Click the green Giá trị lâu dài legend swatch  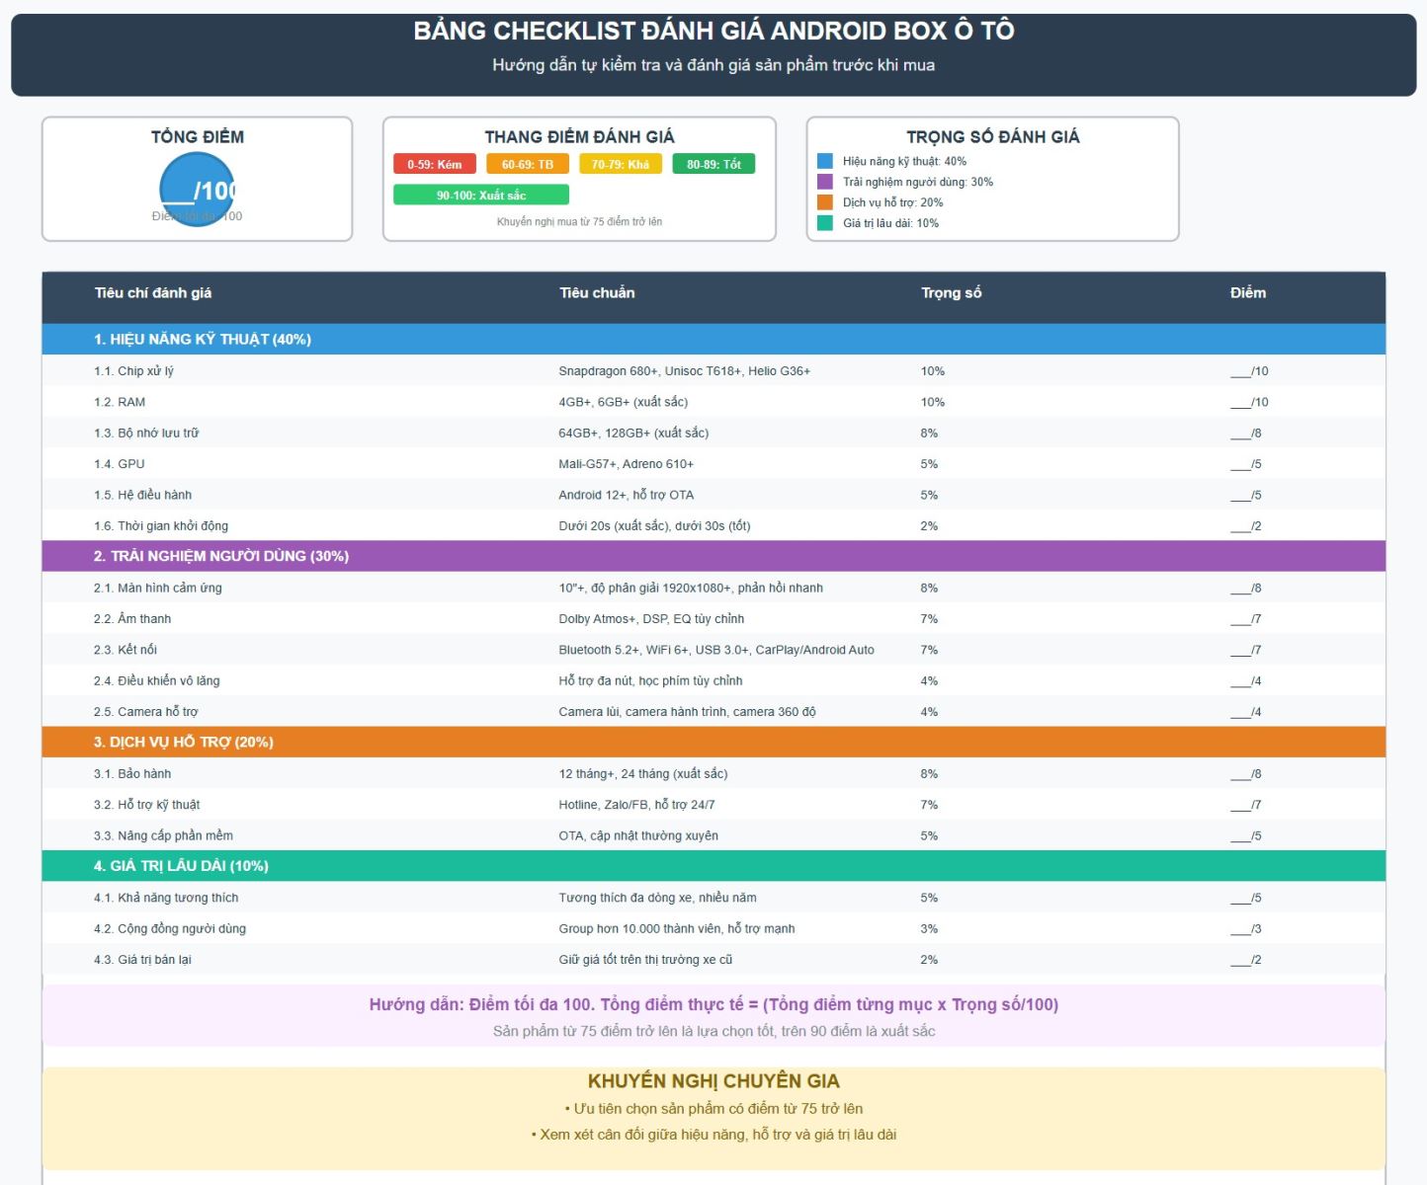click(825, 223)
